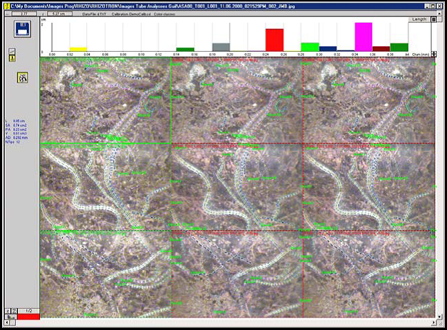The image size is (447, 330).
Task: Click the magenta histogram bar
Action: point(364,36)
